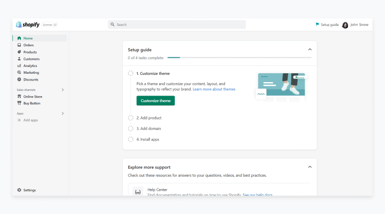Click the Online Store shop icon
This screenshot has height=214, width=385.
coord(19,97)
